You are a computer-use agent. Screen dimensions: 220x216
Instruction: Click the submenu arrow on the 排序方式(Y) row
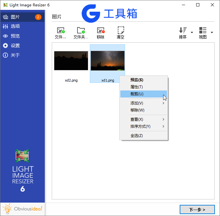pyautogui.click(x=163, y=126)
